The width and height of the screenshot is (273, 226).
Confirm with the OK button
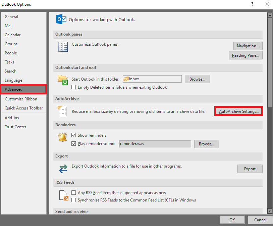232,220
